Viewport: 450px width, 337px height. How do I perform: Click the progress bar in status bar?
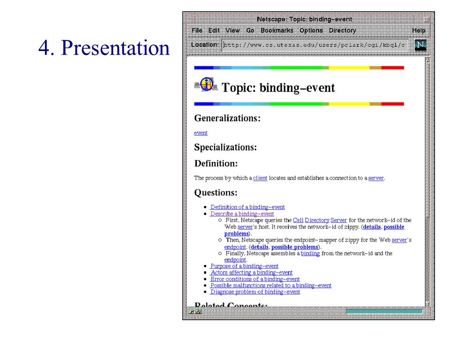click(x=384, y=312)
